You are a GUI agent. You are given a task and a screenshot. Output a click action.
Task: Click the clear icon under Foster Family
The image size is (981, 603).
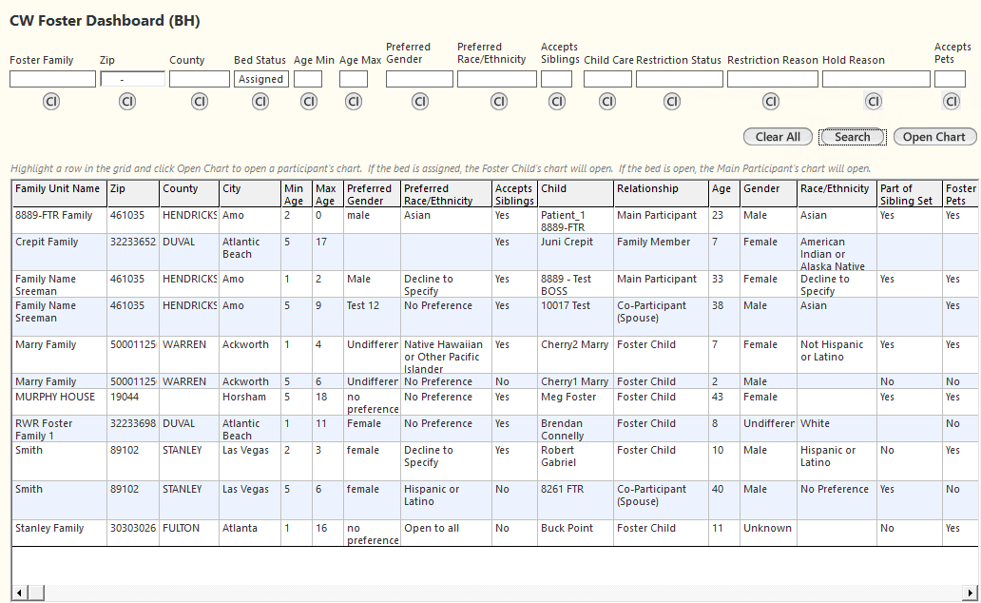point(51,102)
